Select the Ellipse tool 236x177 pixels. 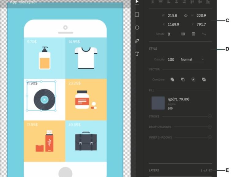[x=137, y=28]
